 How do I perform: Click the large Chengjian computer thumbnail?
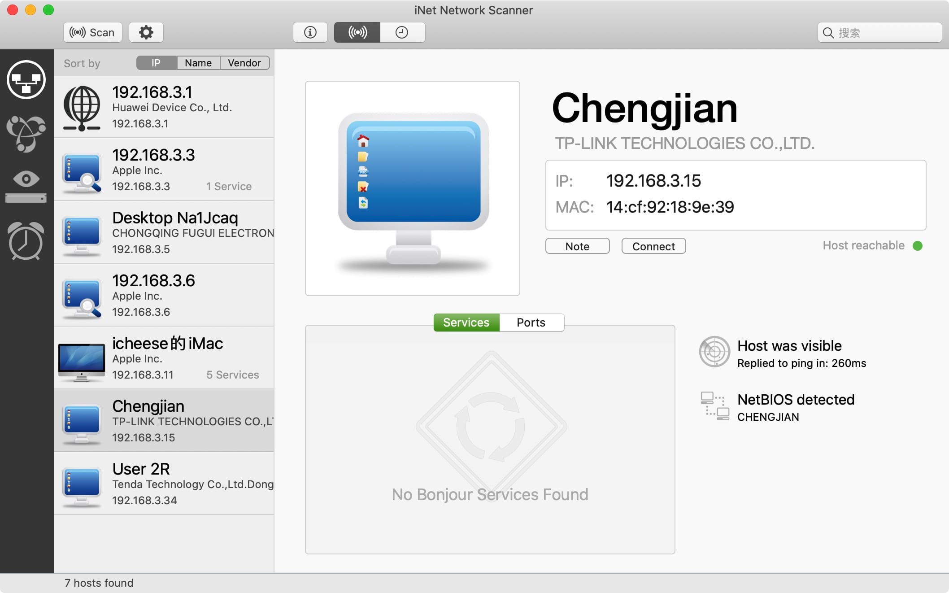[413, 188]
